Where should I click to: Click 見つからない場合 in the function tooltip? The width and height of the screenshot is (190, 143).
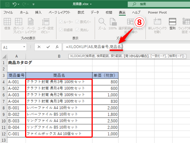(136, 56)
